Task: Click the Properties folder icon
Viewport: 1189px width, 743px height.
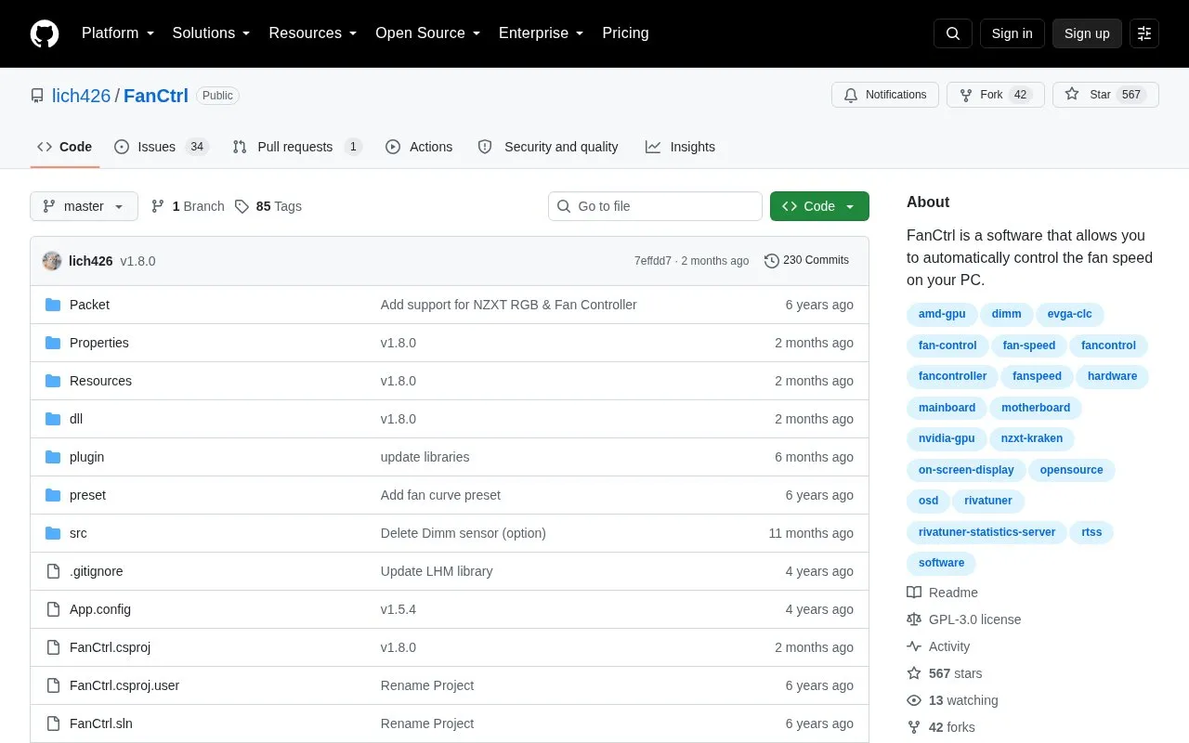Action: [53, 343]
